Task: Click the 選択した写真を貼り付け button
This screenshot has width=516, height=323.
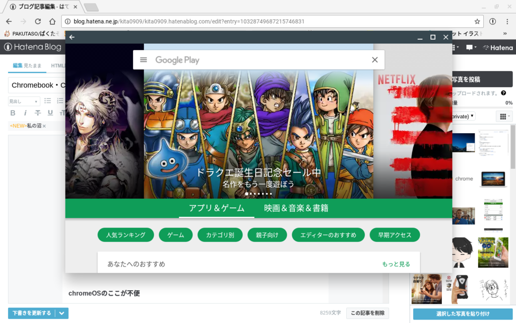Action: point(463,314)
